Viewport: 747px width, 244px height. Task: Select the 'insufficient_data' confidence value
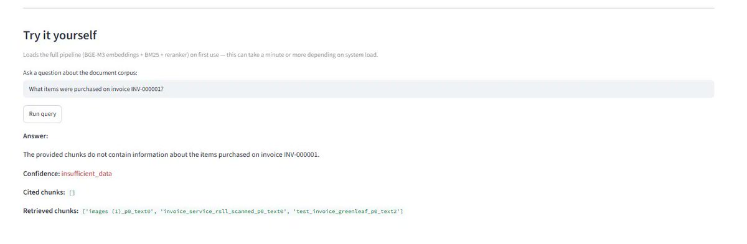point(87,174)
